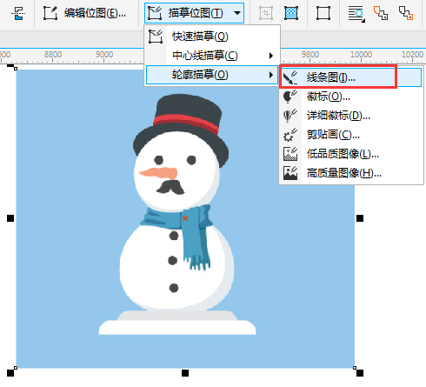
Task: Click ruler mark 9000
Action: [x=104, y=55]
